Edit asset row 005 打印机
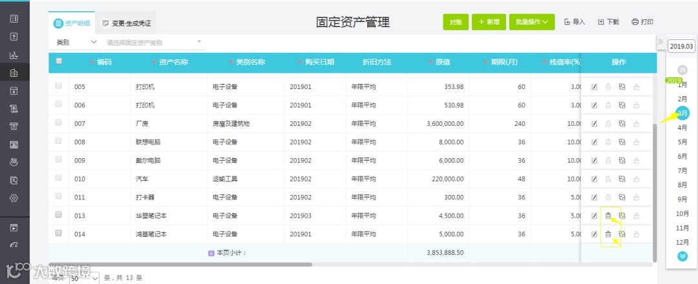The width and height of the screenshot is (698, 284). click(x=594, y=86)
